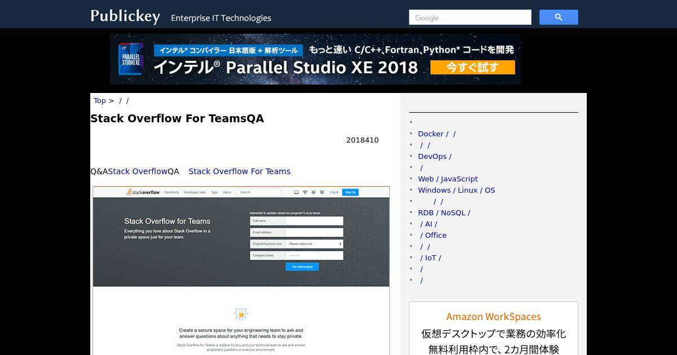Click Sign Up button in screenshot
The image size is (677, 355).
coord(350,192)
